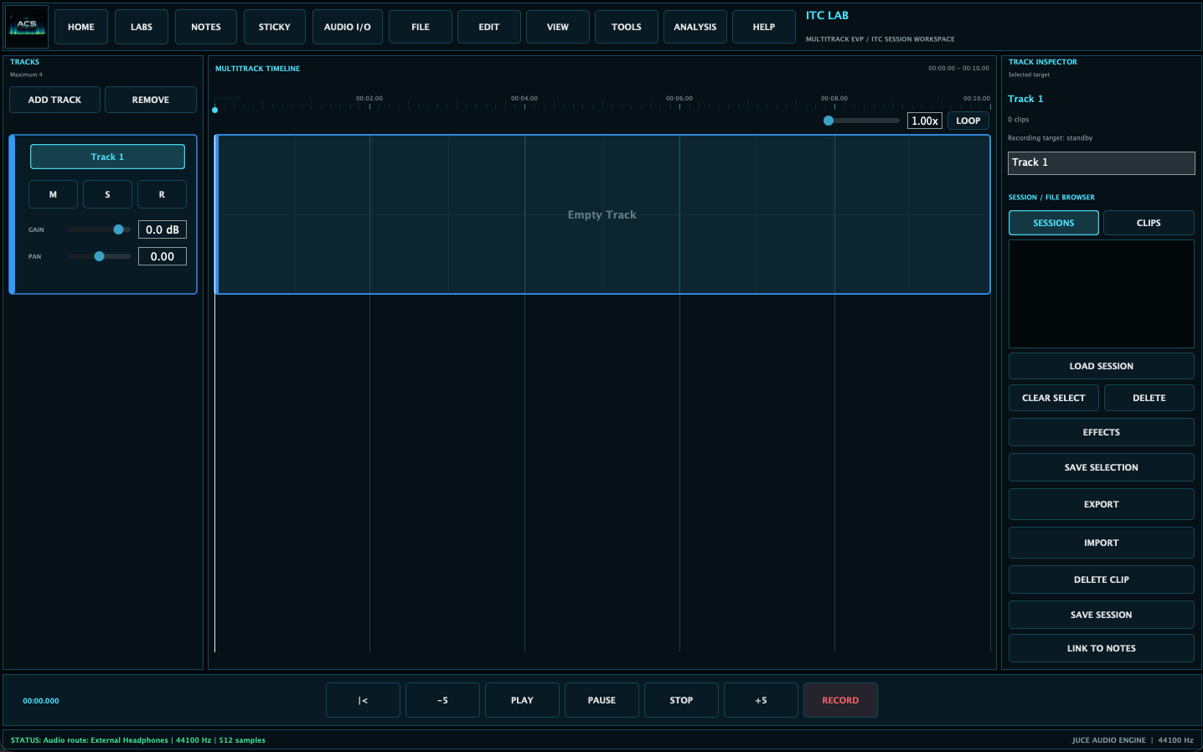Toggle the LOOP button
The width and height of the screenshot is (1203, 752).
tap(968, 121)
